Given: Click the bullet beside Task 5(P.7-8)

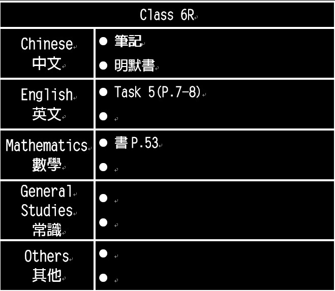Looking at the screenshot, I should click(x=103, y=92).
